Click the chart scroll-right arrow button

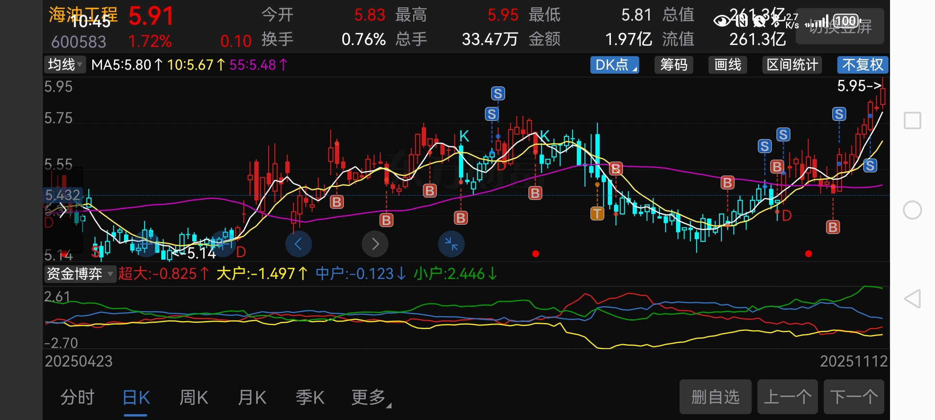click(375, 244)
